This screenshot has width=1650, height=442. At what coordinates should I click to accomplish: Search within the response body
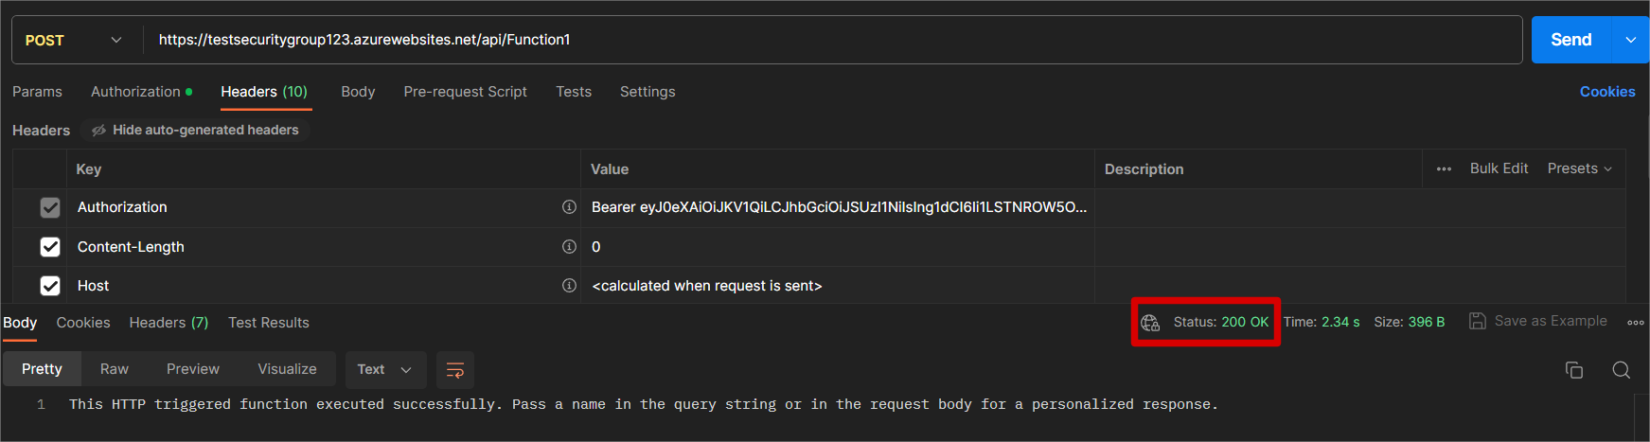pos(1622,370)
